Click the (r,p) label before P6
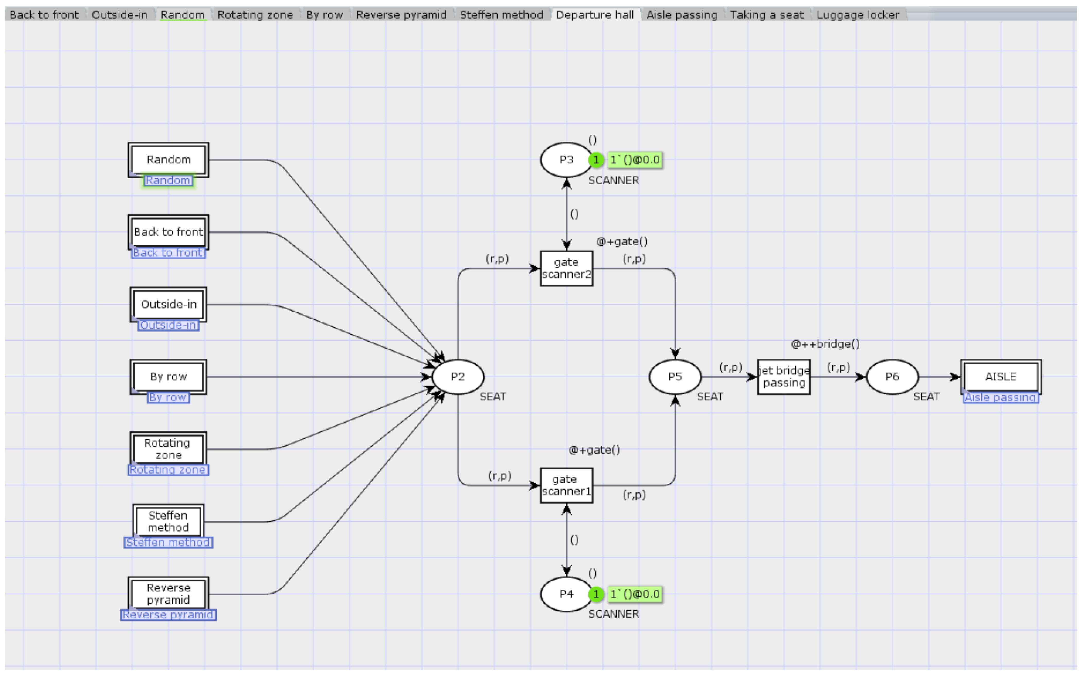 (839, 367)
